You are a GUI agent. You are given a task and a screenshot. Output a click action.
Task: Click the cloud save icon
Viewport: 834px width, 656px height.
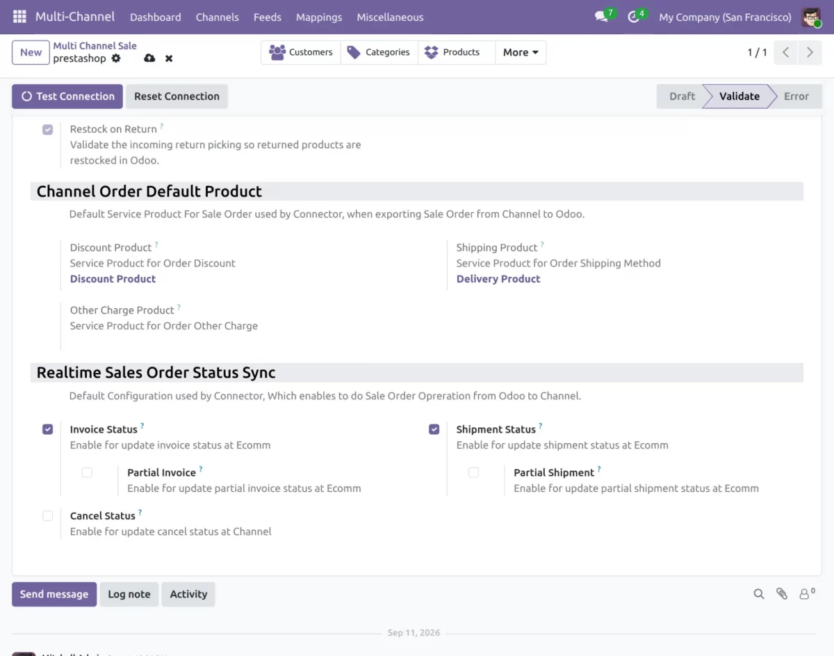[149, 58]
